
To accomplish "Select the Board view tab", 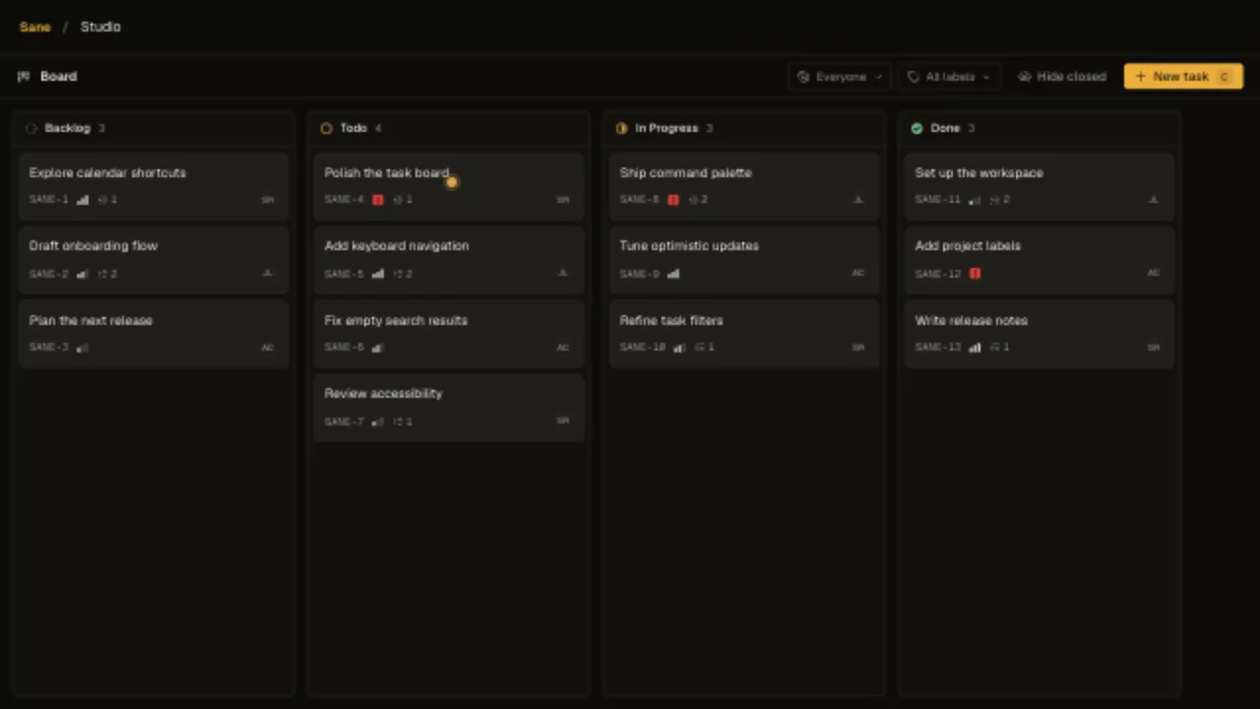I will tap(47, 76).
